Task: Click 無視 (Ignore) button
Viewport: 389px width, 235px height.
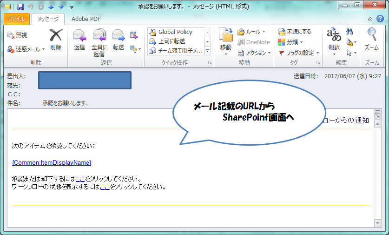Action: tap(17, 35)
